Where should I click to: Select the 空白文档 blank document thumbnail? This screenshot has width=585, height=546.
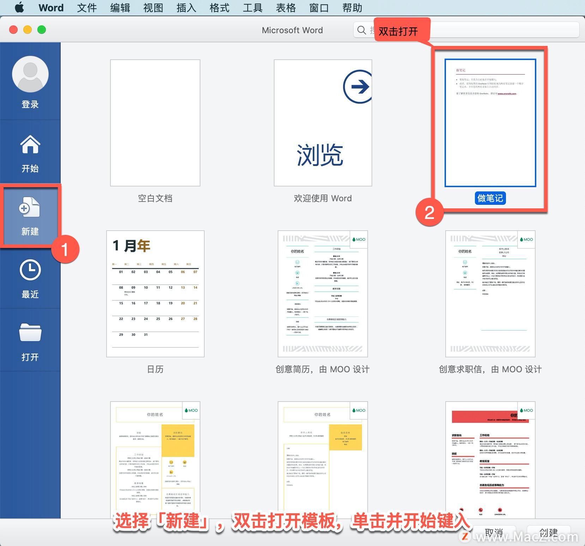155,123
